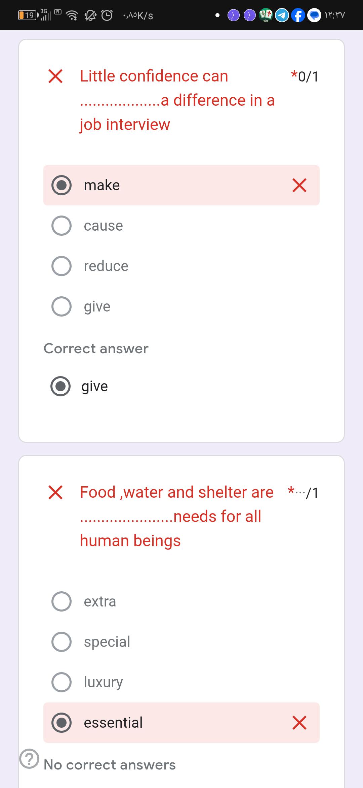Click the red X beside "make"
The height and width of the screenshot is (788, 363).
click(x=299, y=185)
